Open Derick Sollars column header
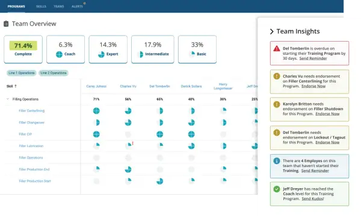Image resolution: width=361 pixels, height=217 pixels. click(191, 86)
